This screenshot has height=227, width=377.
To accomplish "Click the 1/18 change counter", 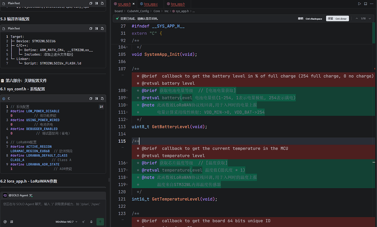I will [x=363, y=19].
